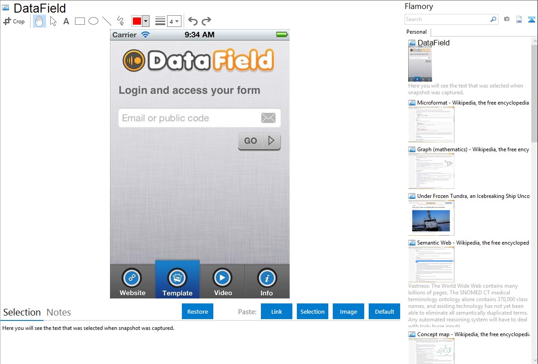
Task: Open the icebreaking ship snapshot thumbnail
Action: click(431, 218)
